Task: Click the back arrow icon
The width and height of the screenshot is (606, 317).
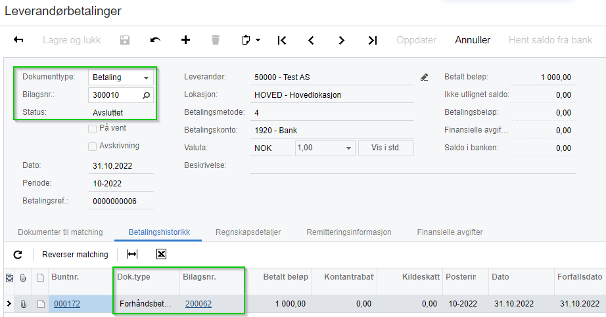Action: coord(18,40)
